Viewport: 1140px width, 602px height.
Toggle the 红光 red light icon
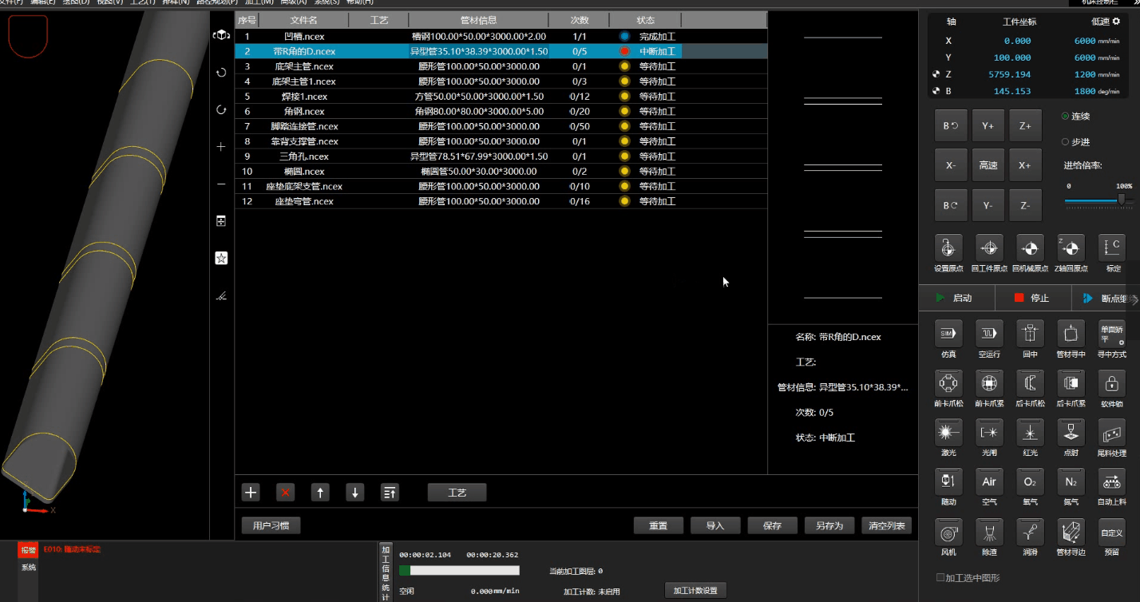pyautogui.click(x=1030, y=432)
